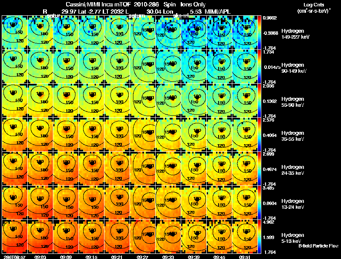Screen dimensions: 341x259
Task: Open the 24-35 keV panel at 09:15
Action: 92,169
